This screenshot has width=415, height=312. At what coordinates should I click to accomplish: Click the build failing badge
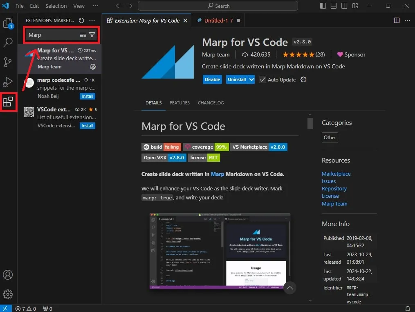click(x=161, y=147)
